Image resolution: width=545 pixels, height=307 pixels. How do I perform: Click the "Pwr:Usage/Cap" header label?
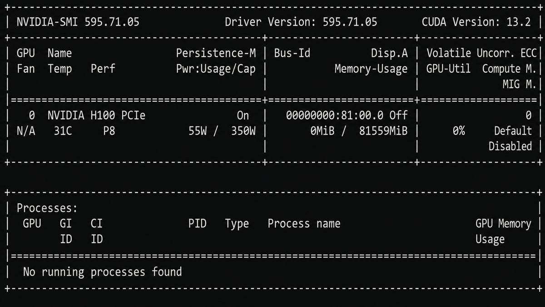coord(216,69)
